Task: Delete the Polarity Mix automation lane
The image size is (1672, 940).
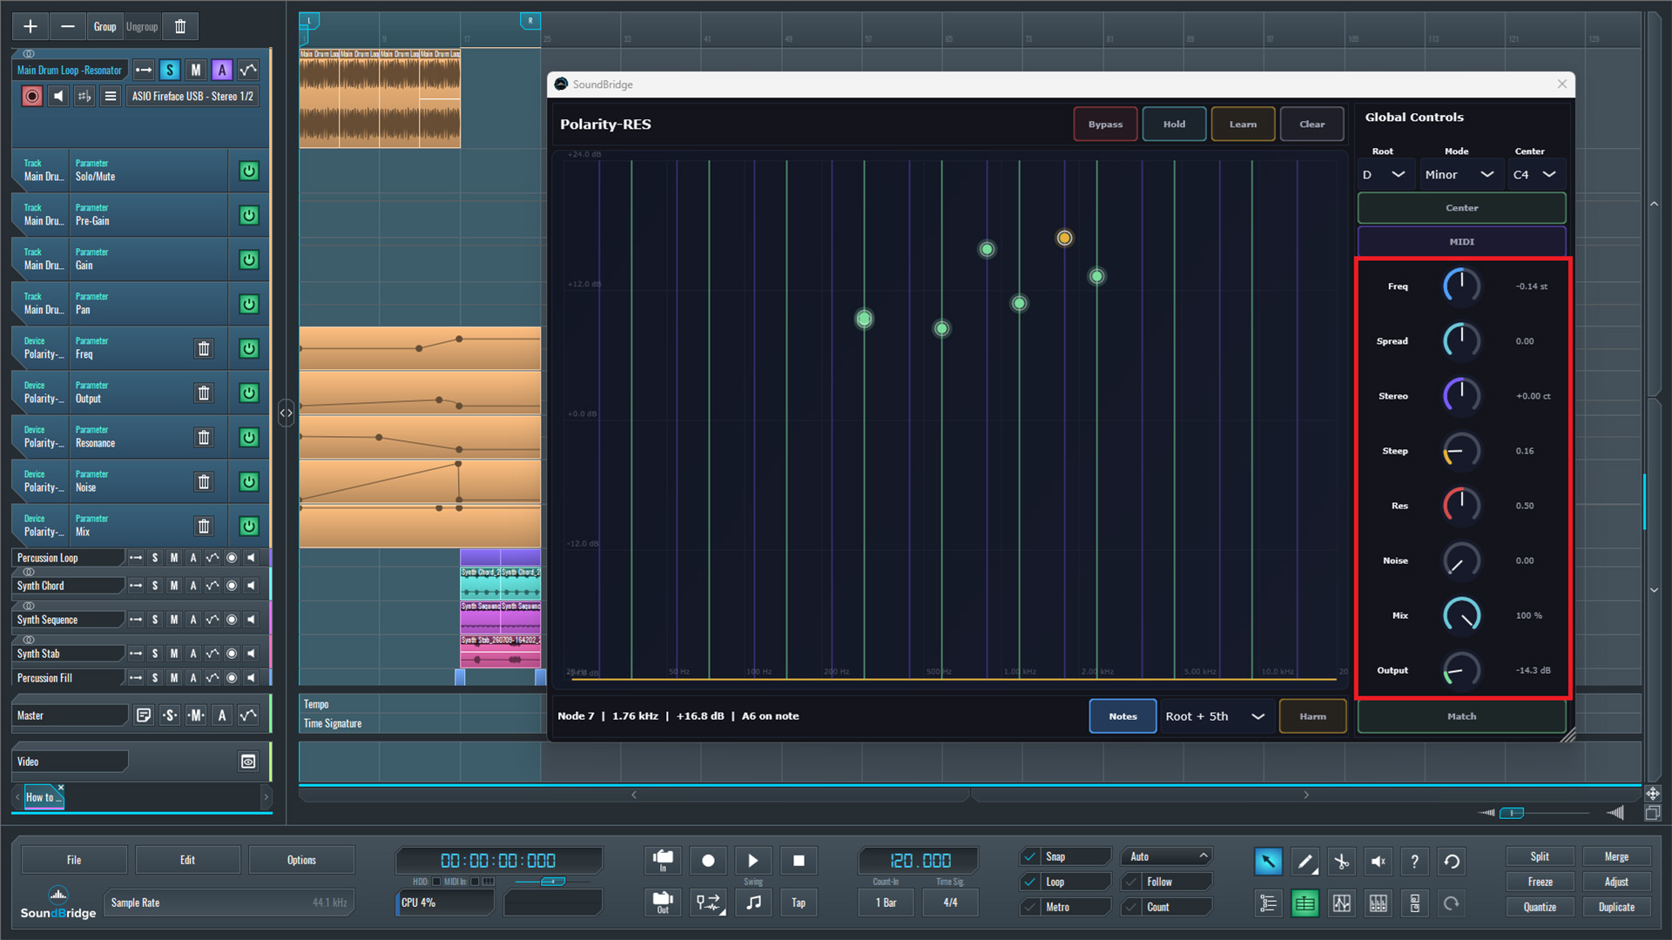Action: coord(204,527)
